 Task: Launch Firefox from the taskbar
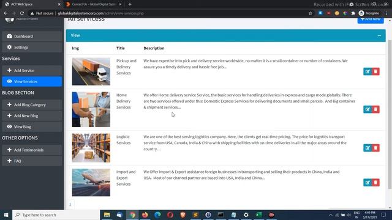(x=145, y=215)
